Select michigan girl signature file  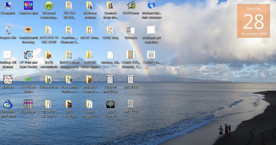[x=151, y=35]
